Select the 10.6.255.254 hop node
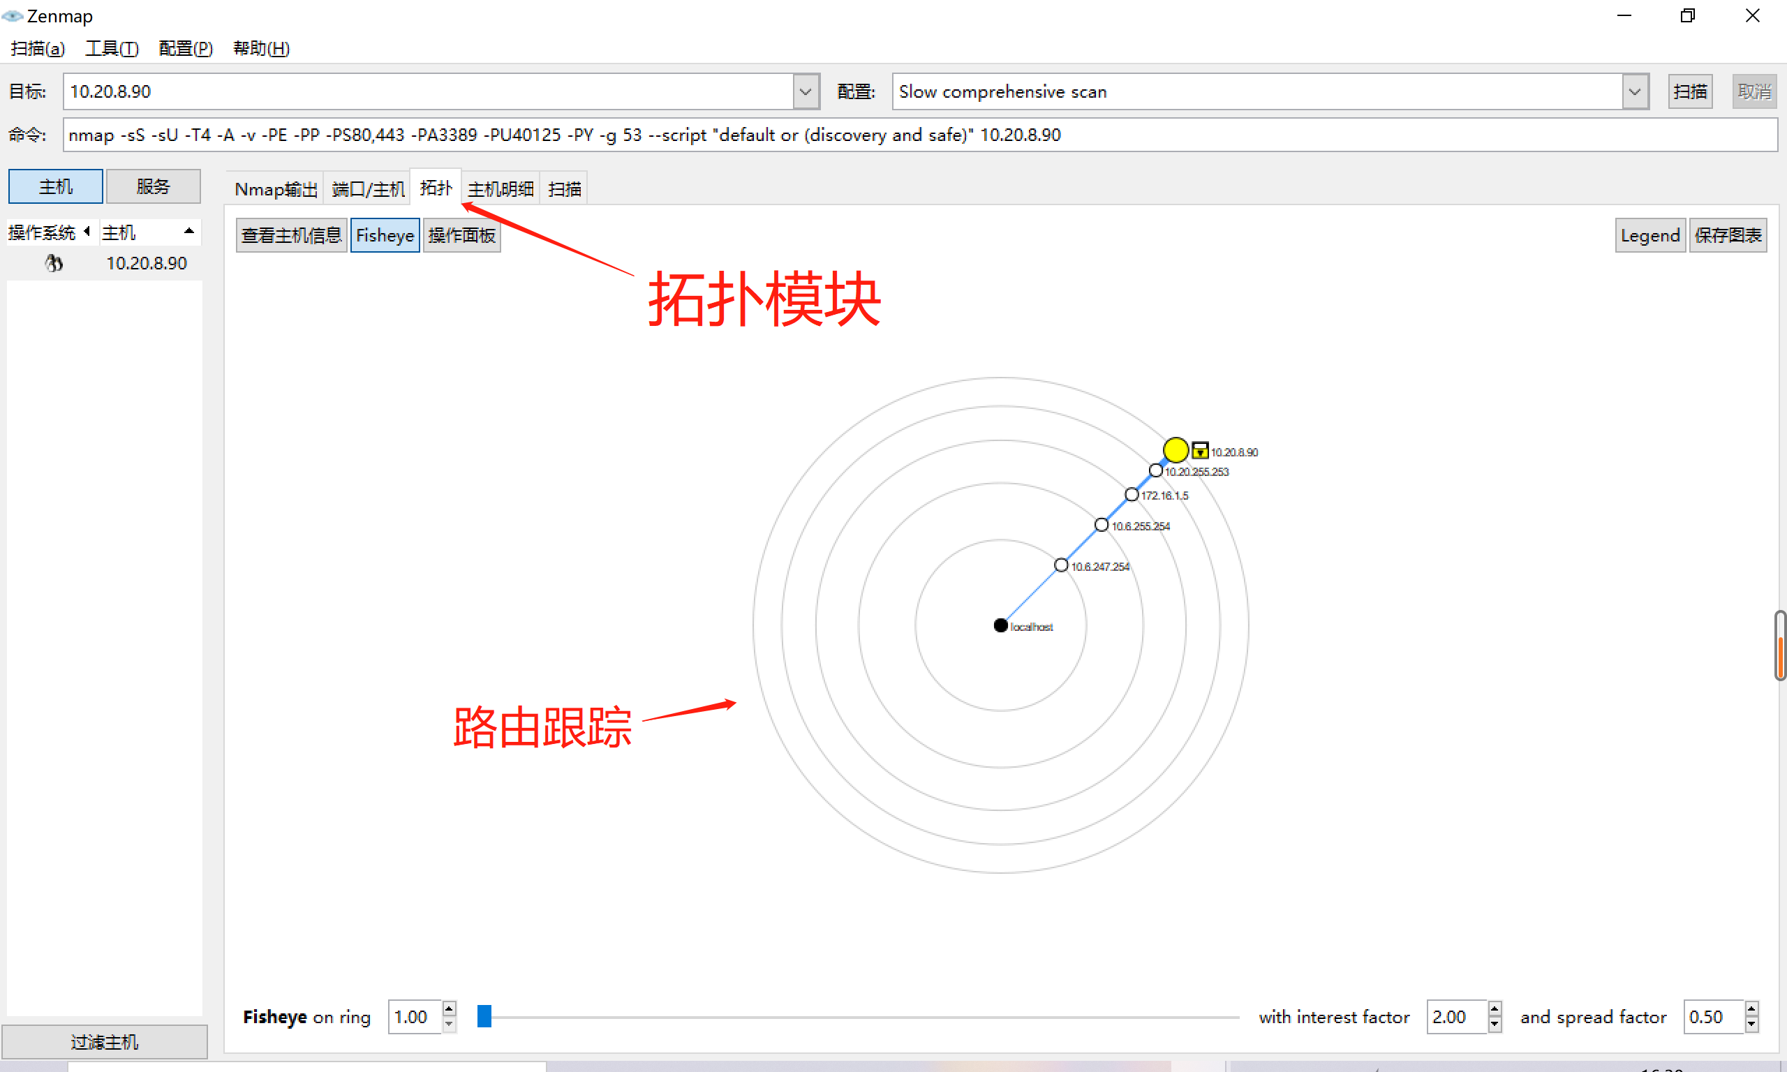This screenshot has height=1072, width=1787. click(x=1101, y=525)
